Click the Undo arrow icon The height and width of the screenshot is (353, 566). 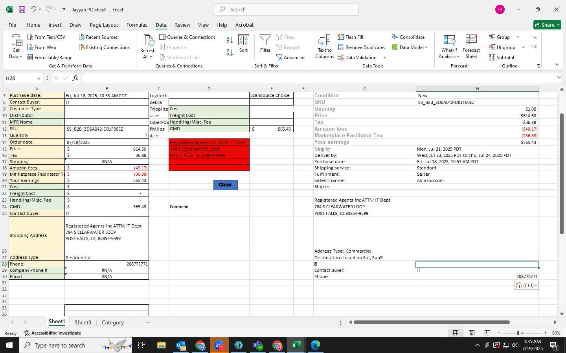click(x=33, y=9)
